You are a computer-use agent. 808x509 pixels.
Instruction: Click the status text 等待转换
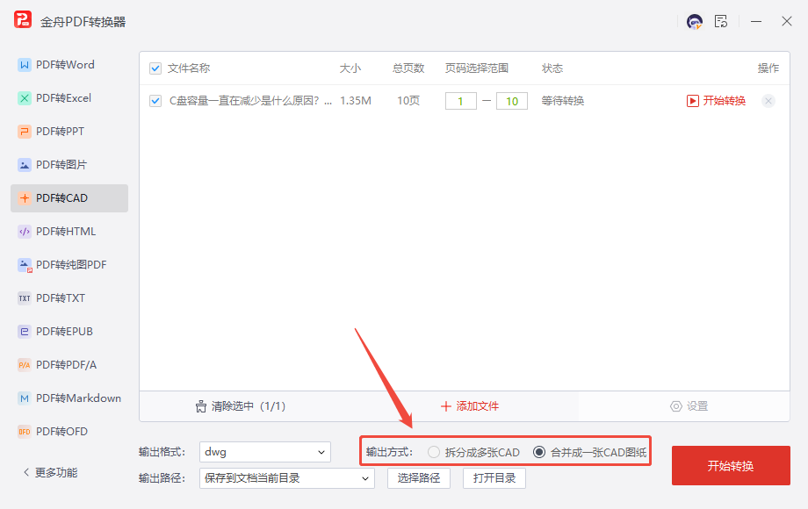click(563, 101)
